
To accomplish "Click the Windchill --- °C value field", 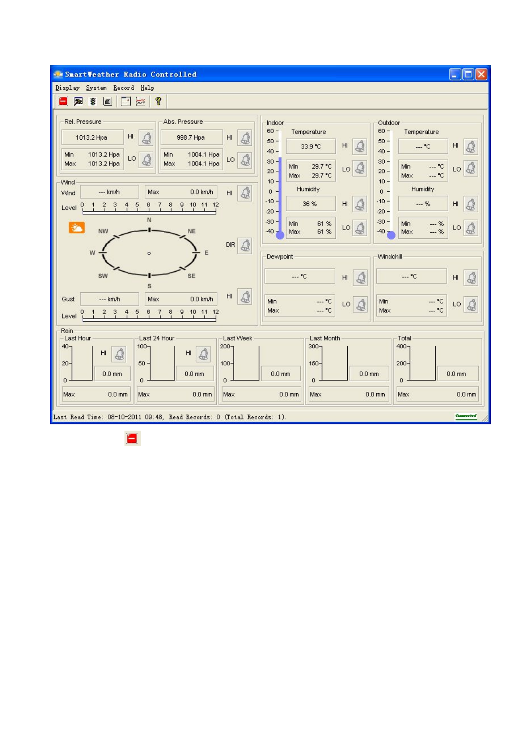I will coord(411,276).
